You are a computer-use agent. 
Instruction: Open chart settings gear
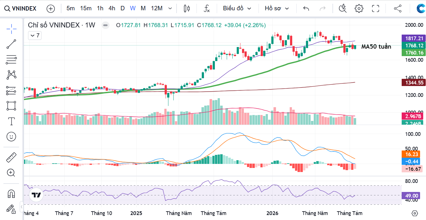[359, 8]
